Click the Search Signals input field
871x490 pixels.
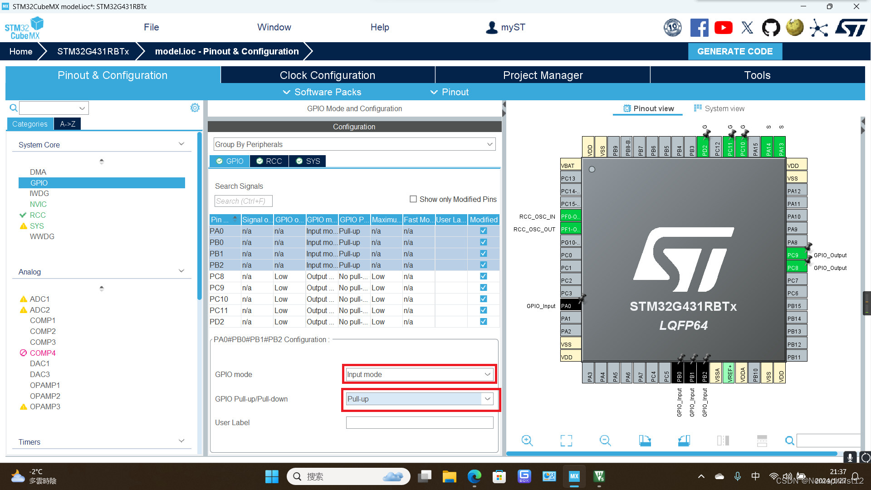coord(243,201)
